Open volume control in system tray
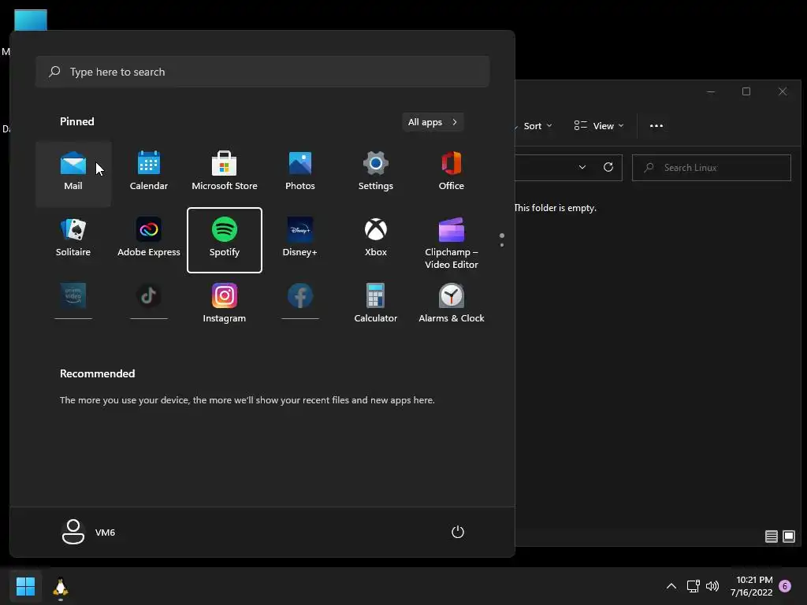This screenshot has width=807, height=605. coord(712,586)
